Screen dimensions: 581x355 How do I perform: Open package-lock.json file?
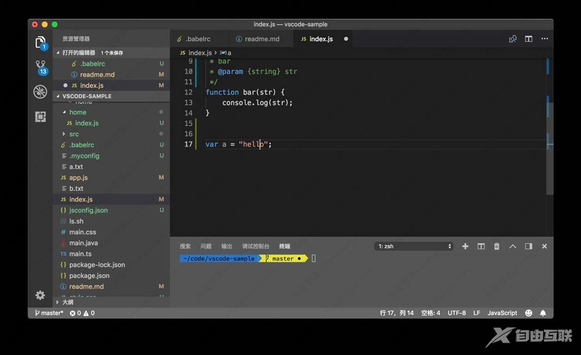(x=111, y=265)
